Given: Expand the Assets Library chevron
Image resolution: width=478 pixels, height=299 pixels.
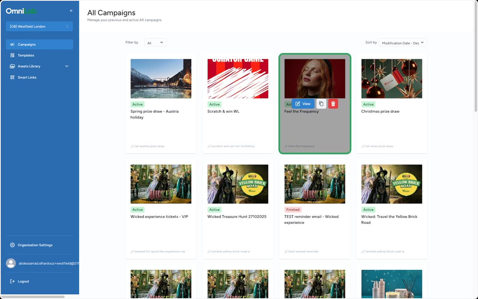Looking at the screenshot, I should coord(67,66).
